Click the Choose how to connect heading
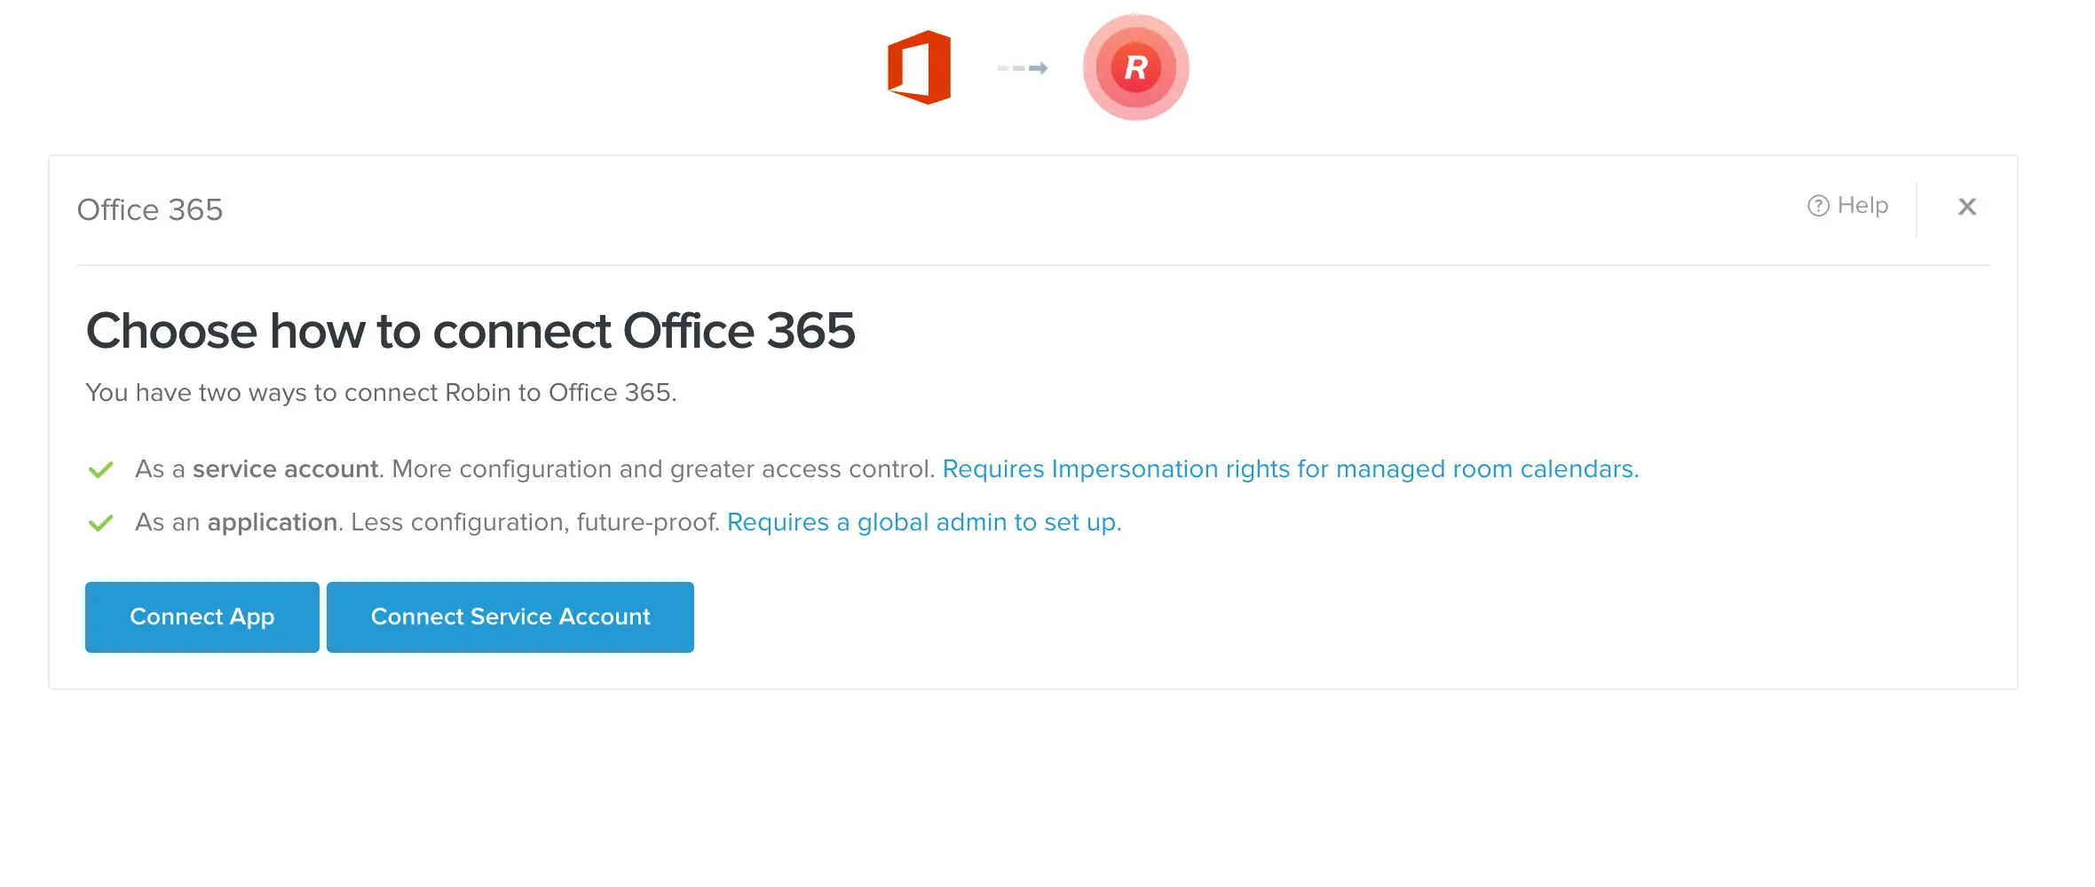Viewport: 2095px width, 887px height. pos(470,331)
